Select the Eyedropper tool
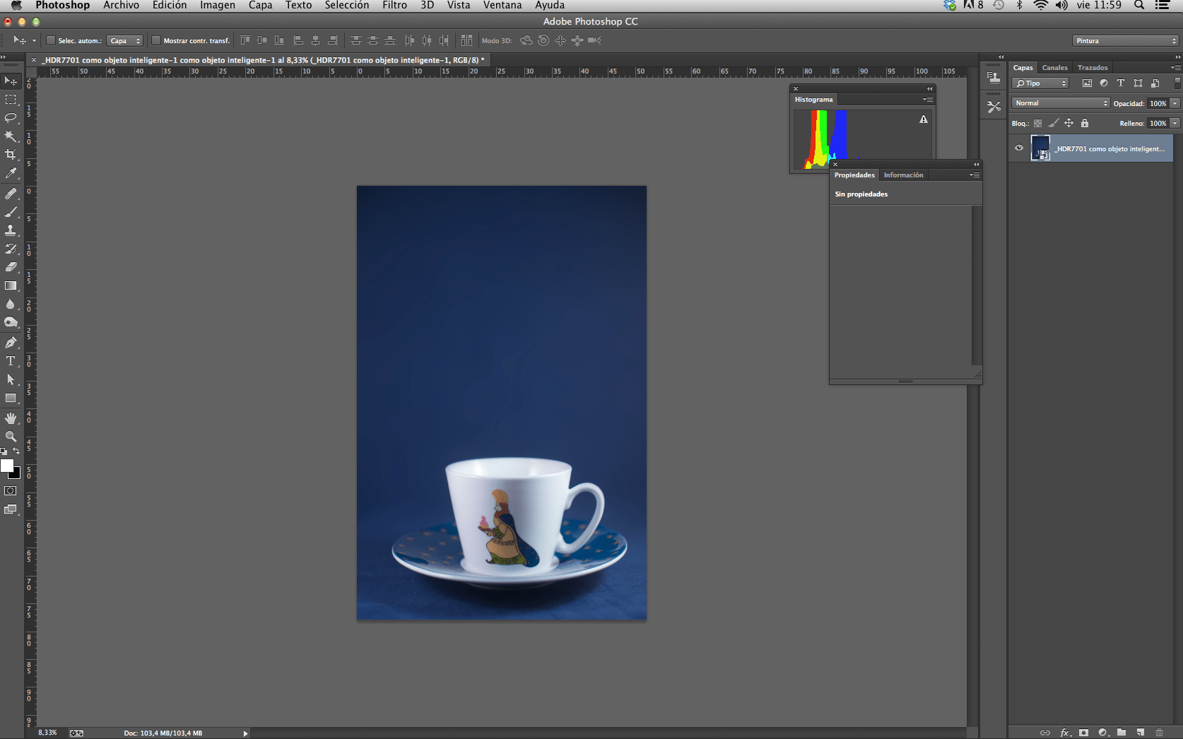 (x=11, y=173)
